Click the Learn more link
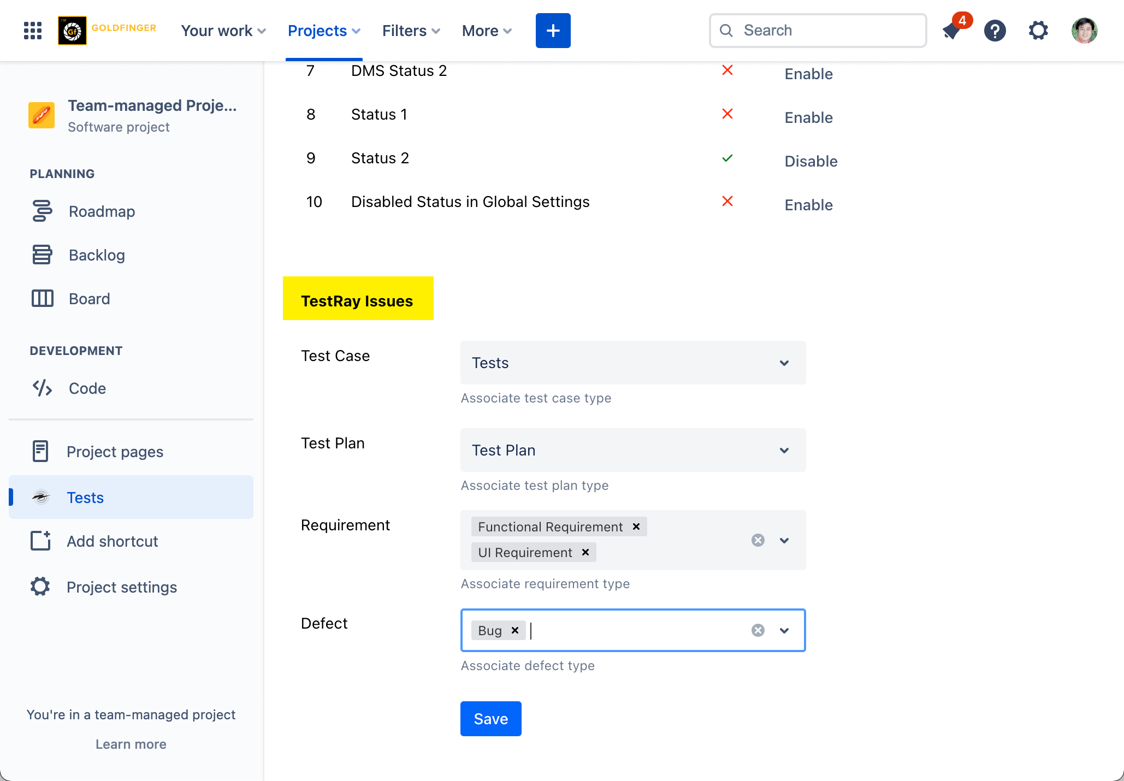This screenshot has height=781, width=1124. 131,744
